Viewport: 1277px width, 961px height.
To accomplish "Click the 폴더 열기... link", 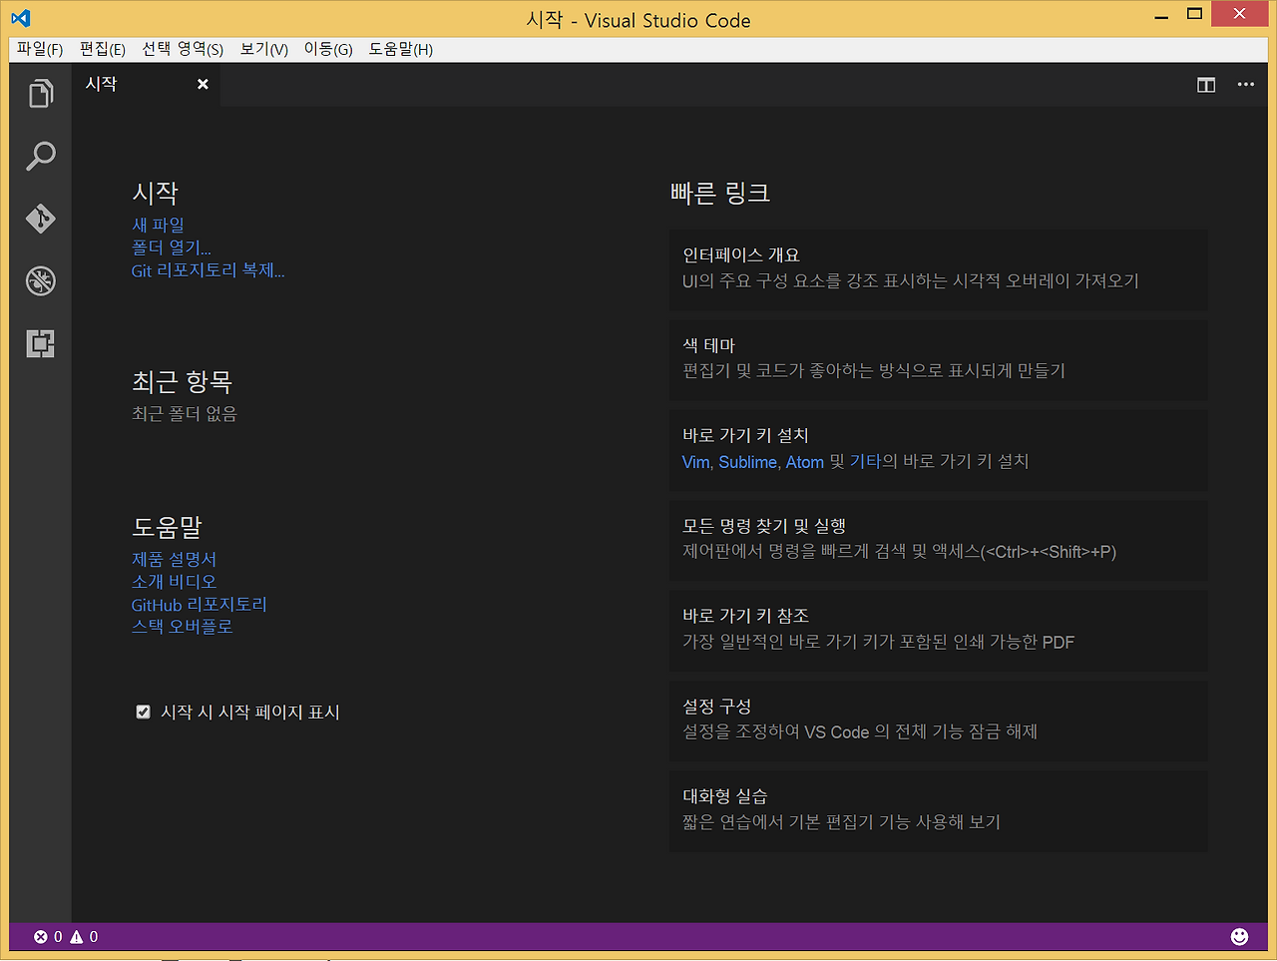I will (172, 247).
